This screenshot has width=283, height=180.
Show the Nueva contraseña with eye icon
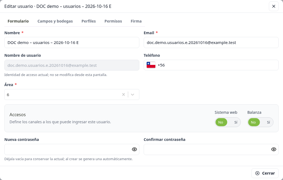134,149
